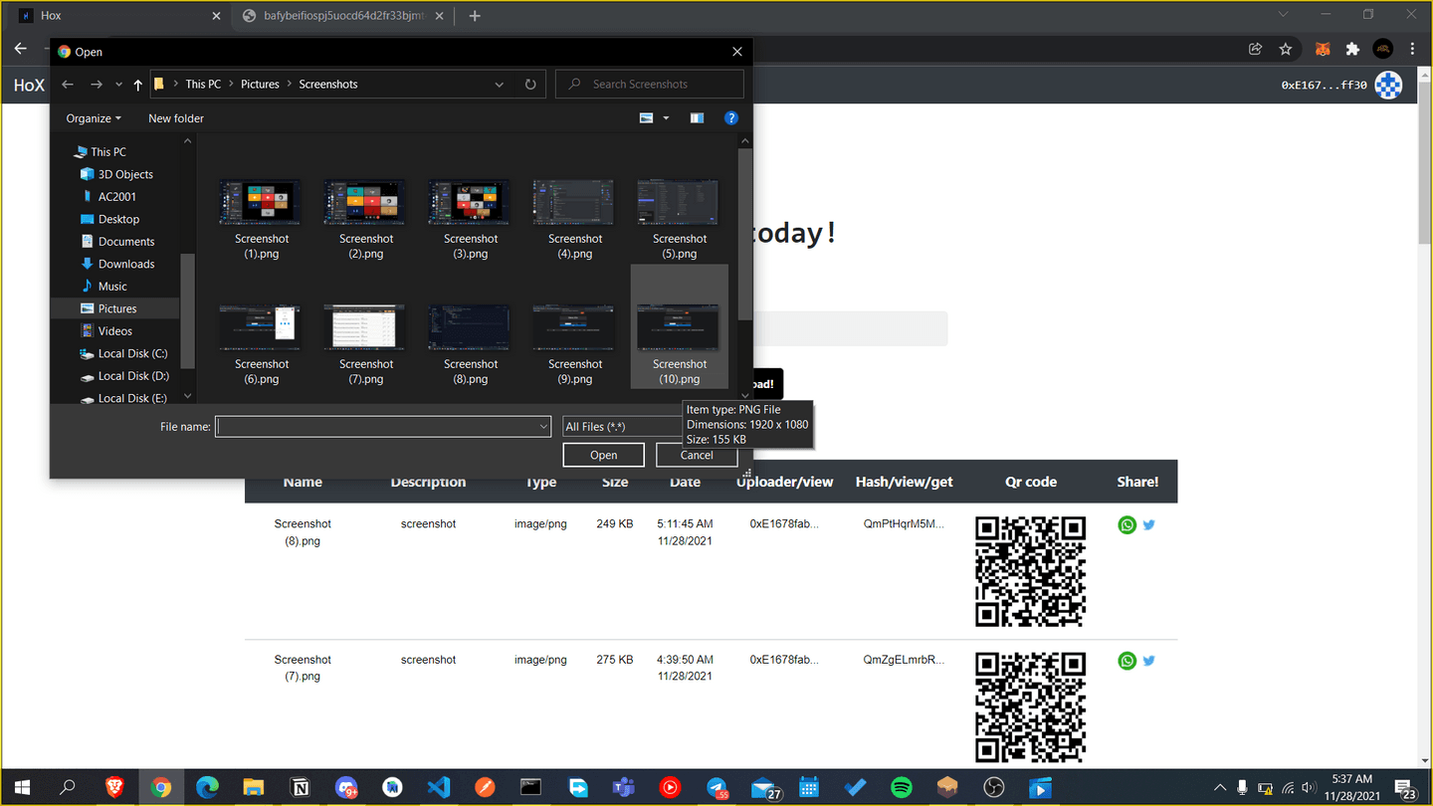This screenshot has height=806, width=1433.
Task: Select Documents in navigation pane
Action: [116, 242]
